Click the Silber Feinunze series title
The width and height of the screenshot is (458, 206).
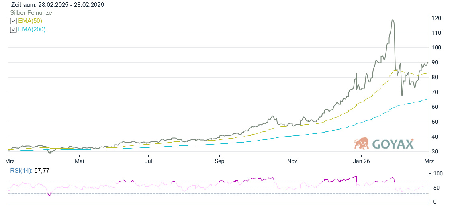[x=31, y=13]
